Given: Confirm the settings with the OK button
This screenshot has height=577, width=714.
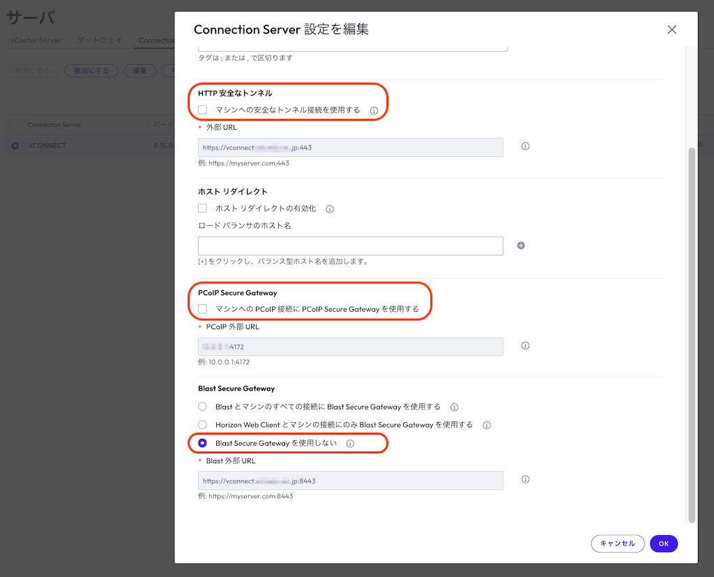Looking at the screenshot, I should coord(663,544).
